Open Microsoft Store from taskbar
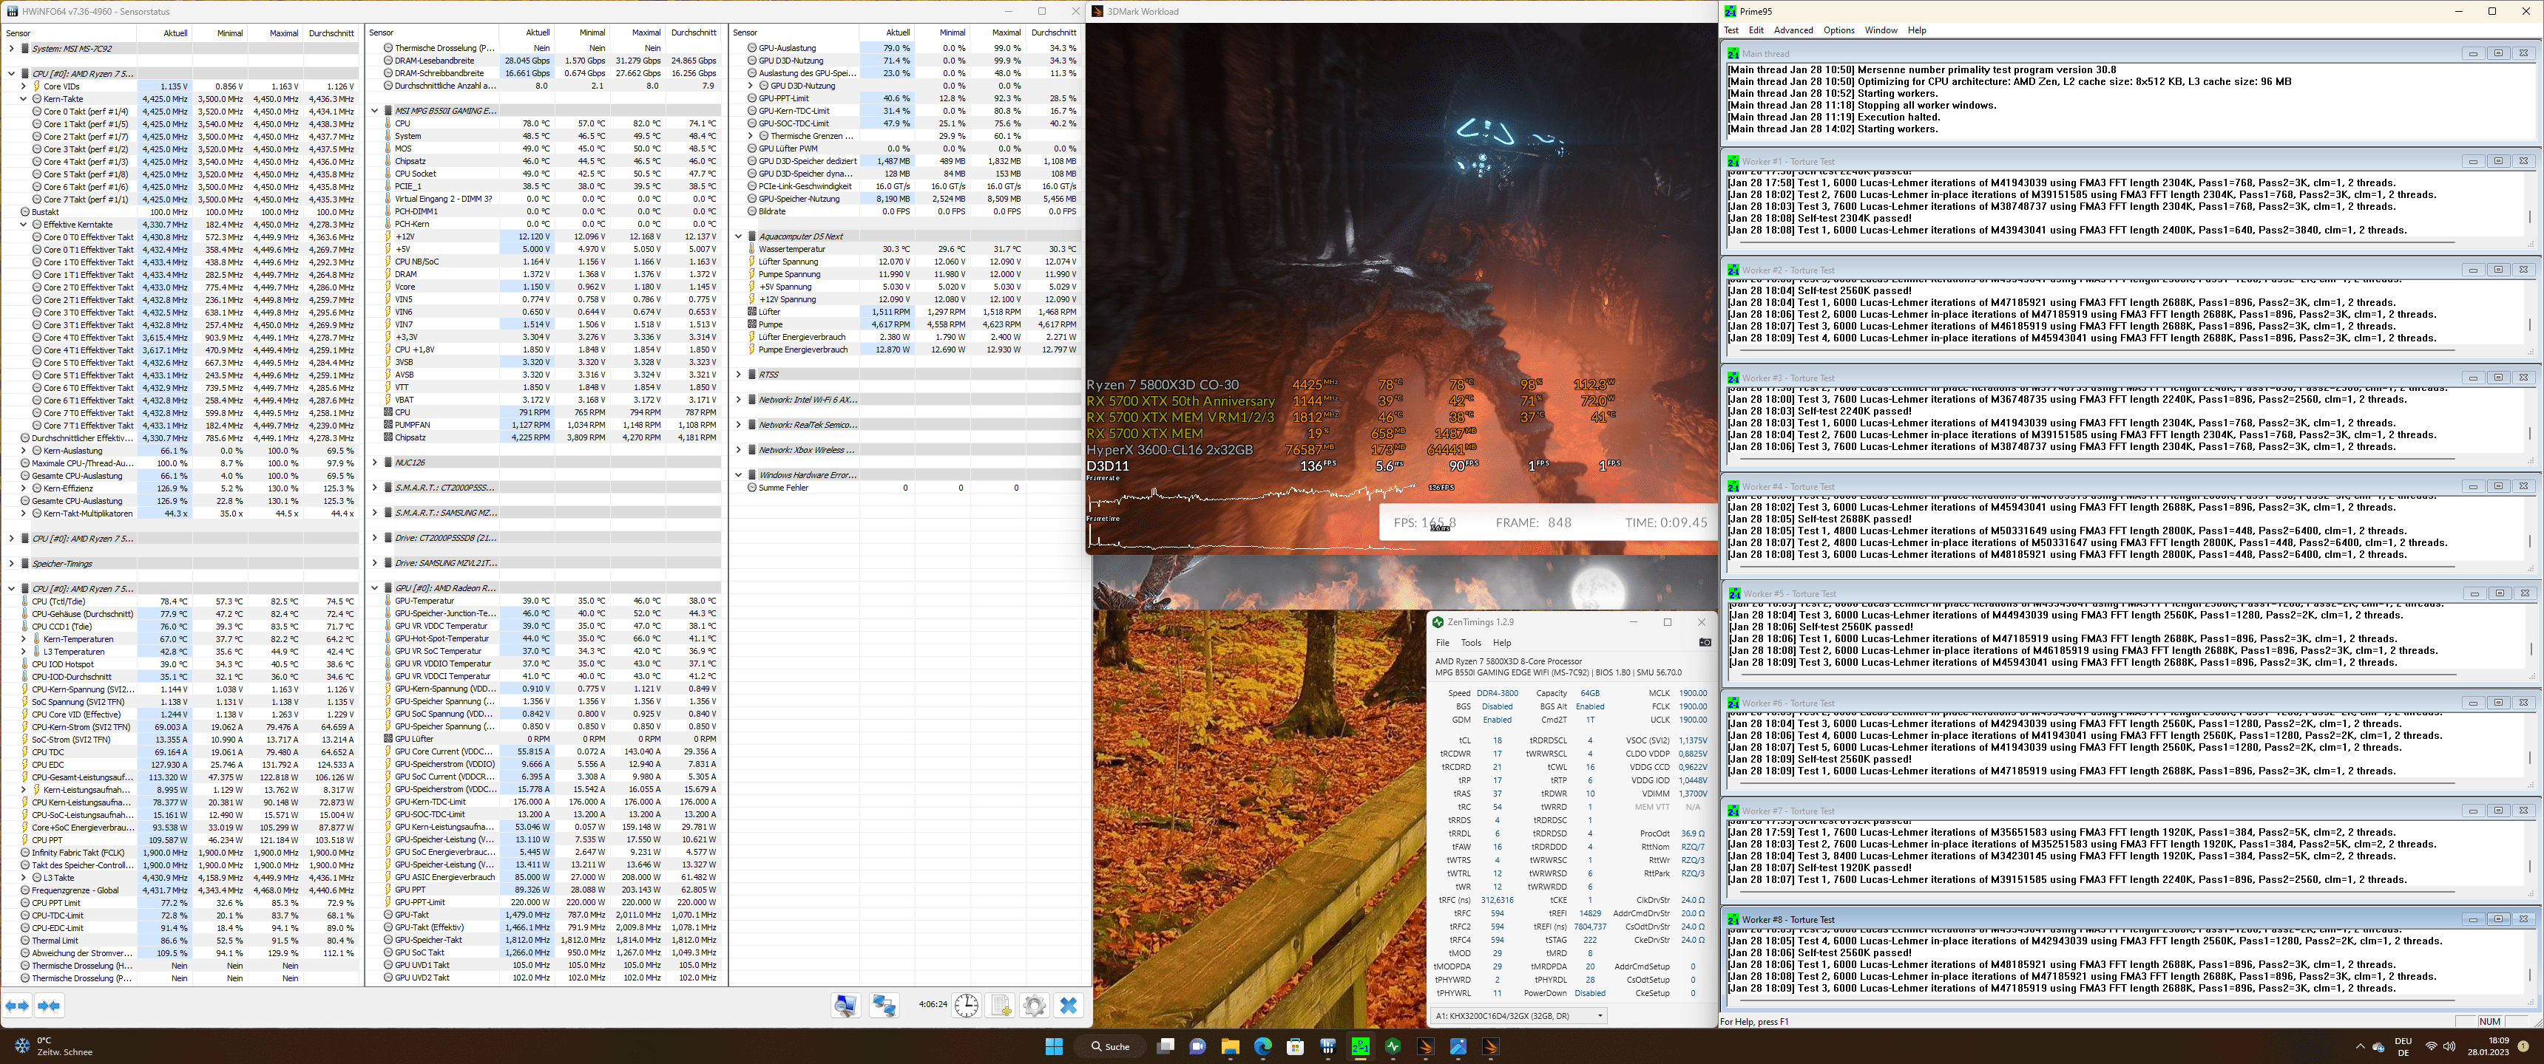Screen dimensions: 2544x1064 1296,1046
